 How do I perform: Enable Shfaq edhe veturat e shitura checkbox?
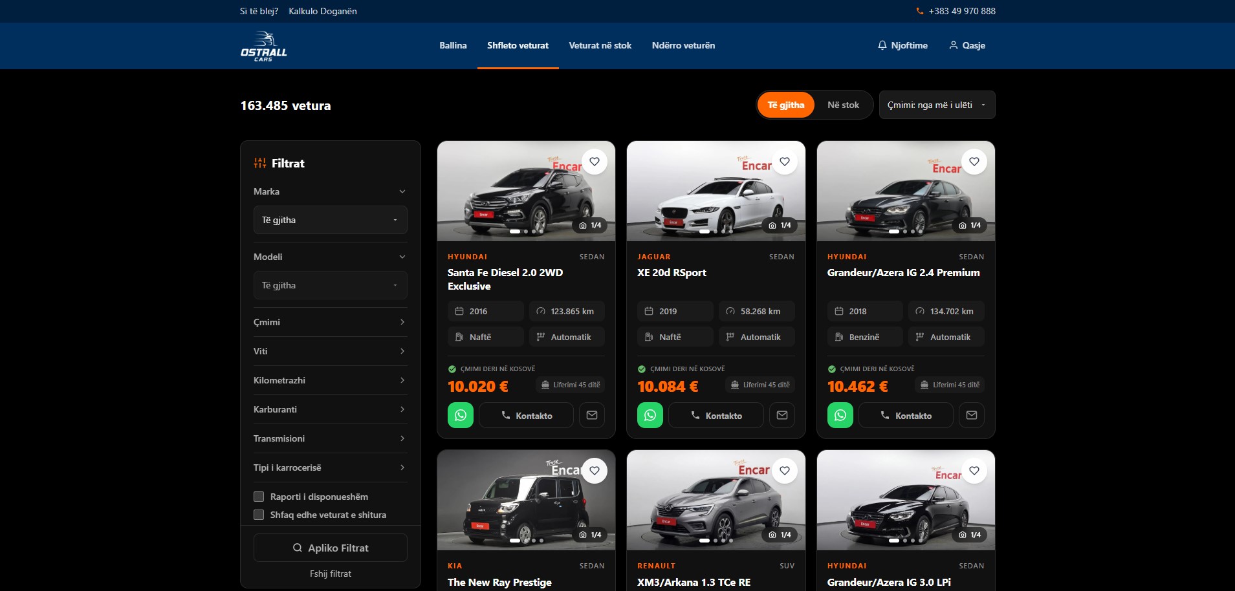[x=259, y=515]
